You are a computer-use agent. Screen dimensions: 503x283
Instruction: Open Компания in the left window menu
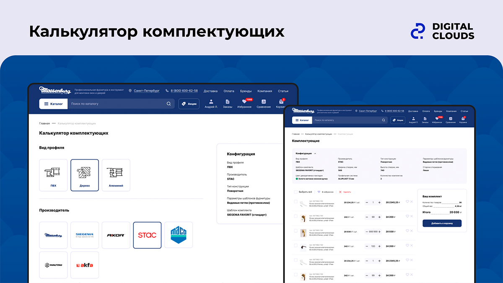click(x=265, y=91)
